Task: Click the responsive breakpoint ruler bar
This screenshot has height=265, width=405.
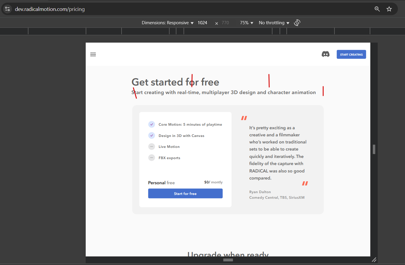Action: click(203, 31)
